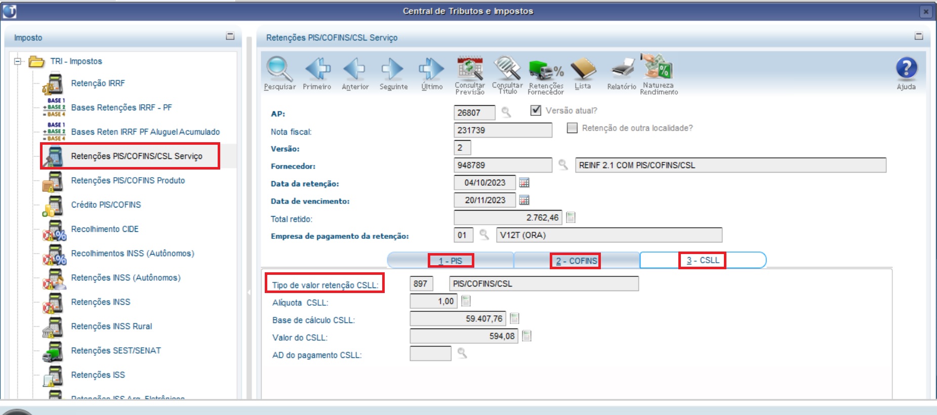This screenshot has width=937, height=415.
Task: Open Recolhimento CIDE item
Action: pyautogui.click(x=105, y=229)
